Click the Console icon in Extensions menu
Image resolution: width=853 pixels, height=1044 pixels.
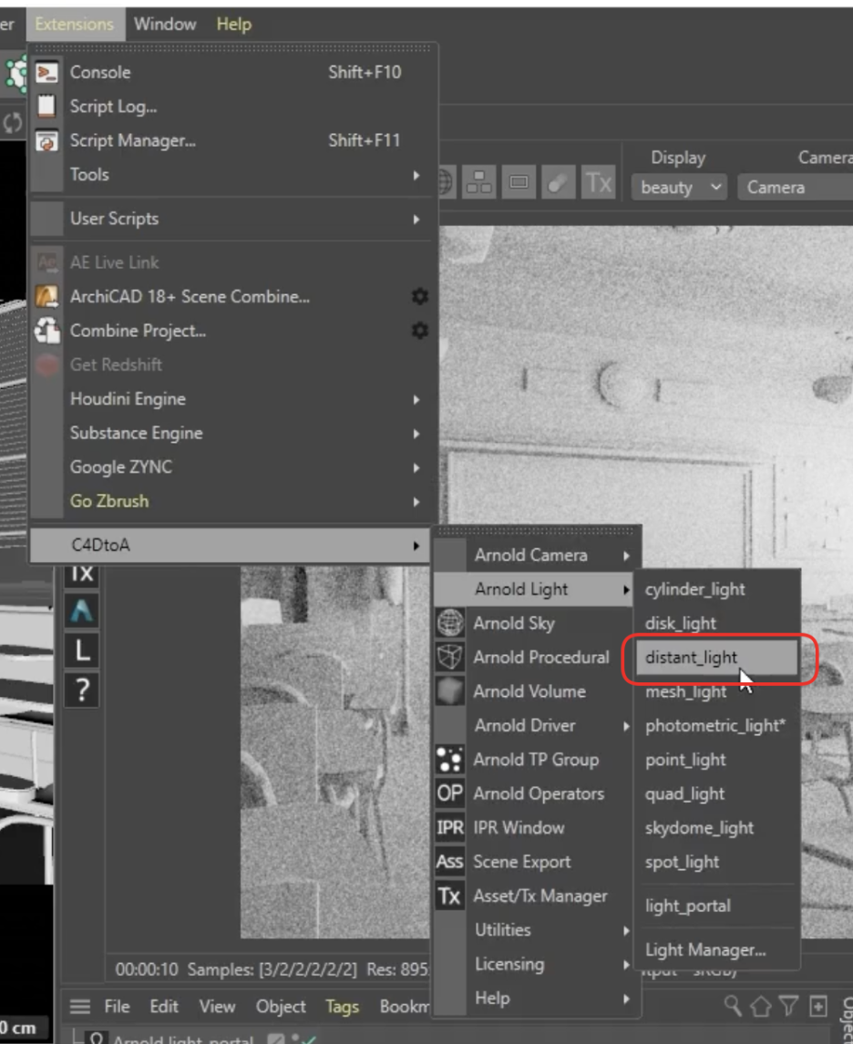point(46,72)
